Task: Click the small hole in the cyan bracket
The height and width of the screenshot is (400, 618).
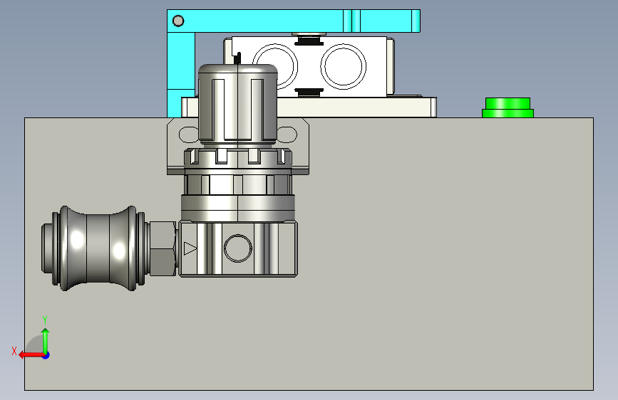Action: [x=178, y=21]
